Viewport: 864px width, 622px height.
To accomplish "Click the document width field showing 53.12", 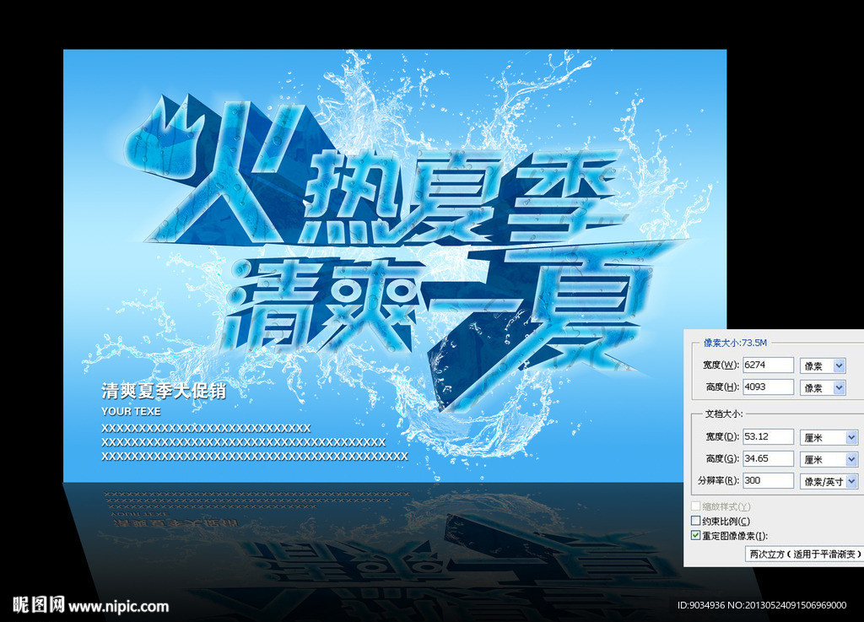I will [768, 437].
